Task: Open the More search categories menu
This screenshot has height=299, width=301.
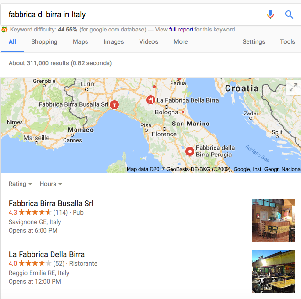Action: (x=181, y=41)
